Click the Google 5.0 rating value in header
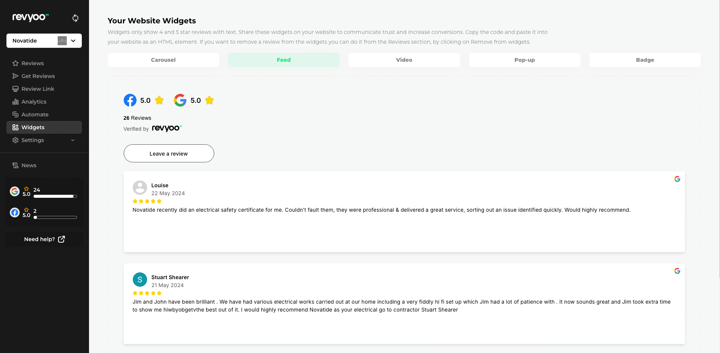The width and height of the screenshot is (720, 353). tap(196, 101)
